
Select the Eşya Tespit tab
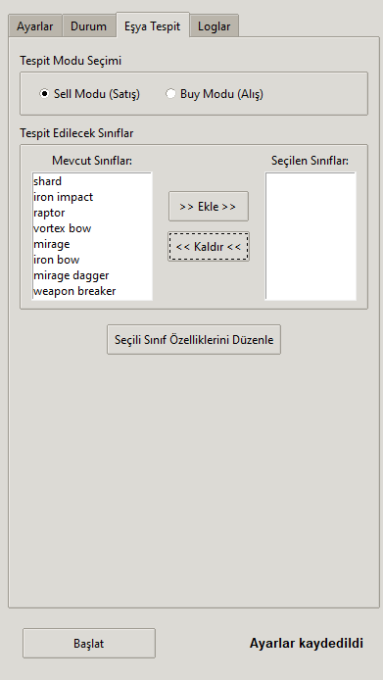[x=153, y=25]
